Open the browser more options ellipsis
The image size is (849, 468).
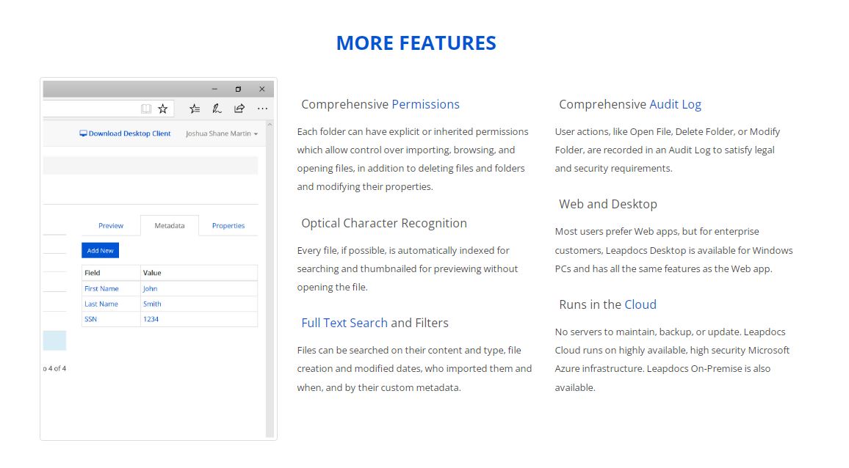click(x=263, y=109)
